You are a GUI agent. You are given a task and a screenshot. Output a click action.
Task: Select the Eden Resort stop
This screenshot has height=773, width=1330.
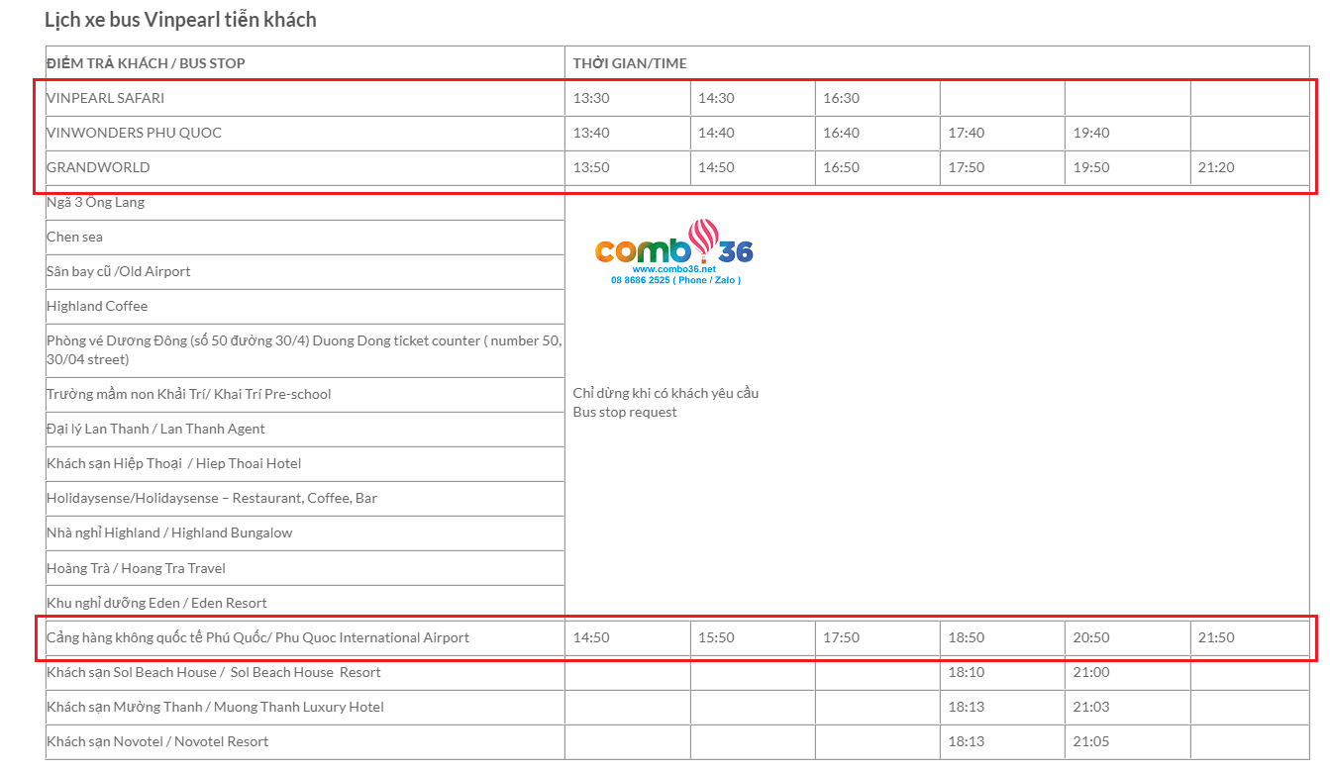(x=156, y=603)
